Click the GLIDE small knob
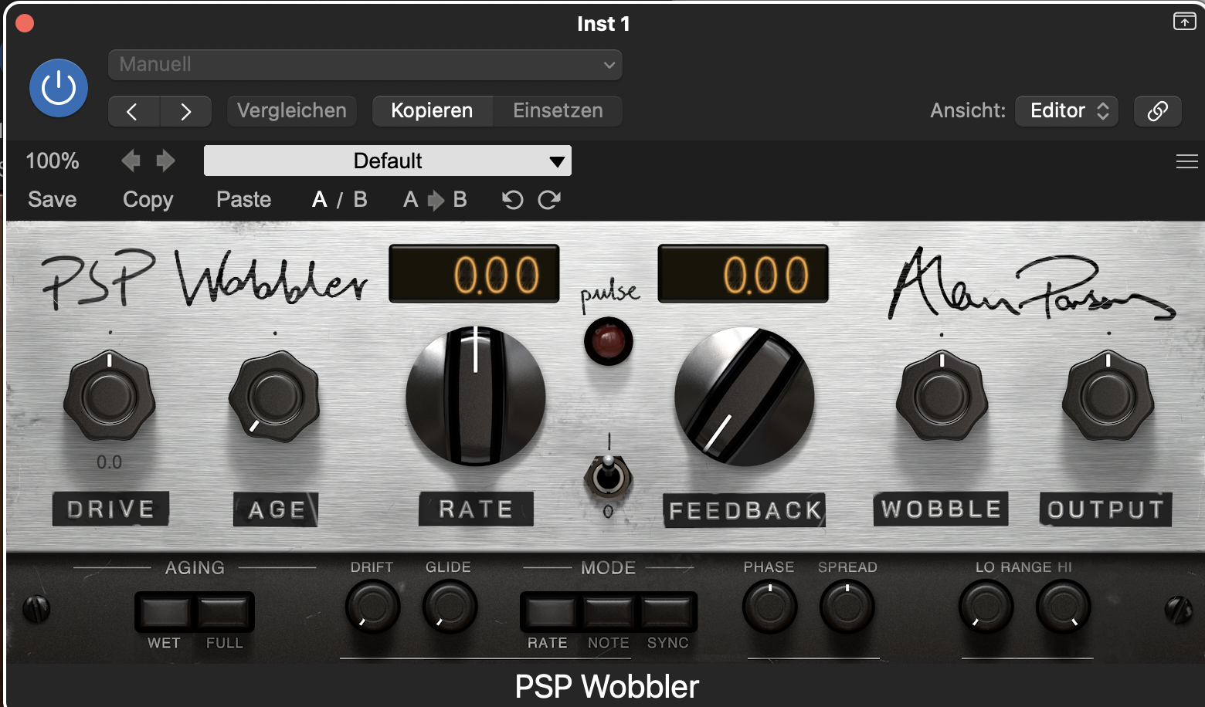The image size is (1205, 707). pyautogui.click(x=450, y=606)
